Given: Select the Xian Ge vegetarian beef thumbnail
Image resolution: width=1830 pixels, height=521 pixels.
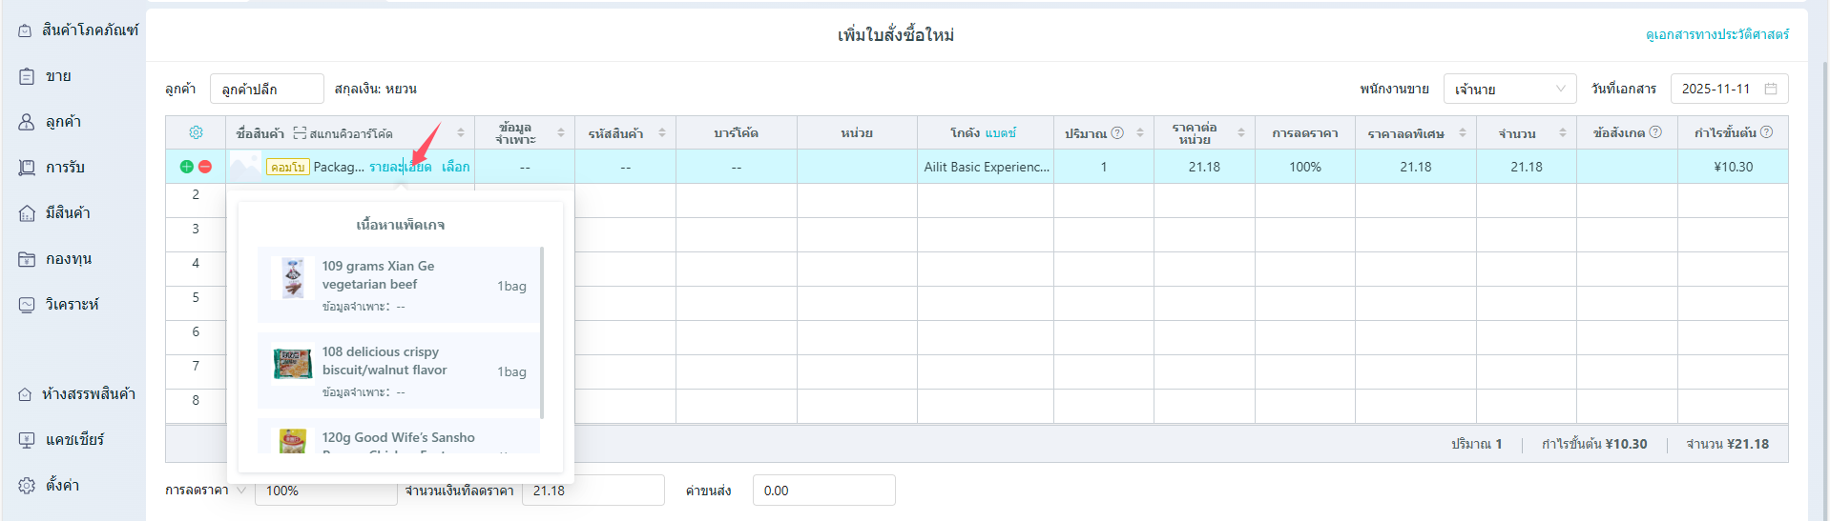Looking at the screenshot, I should (x=293, y=278).
